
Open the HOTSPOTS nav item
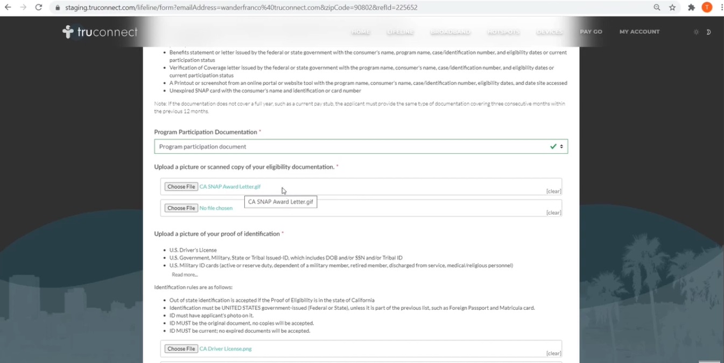pyautogui.click(x=504, y=32)
